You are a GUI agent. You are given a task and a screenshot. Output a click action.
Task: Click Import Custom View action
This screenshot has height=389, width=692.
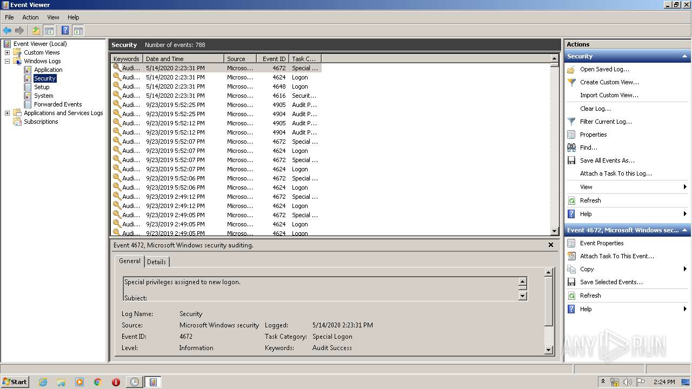609,95
